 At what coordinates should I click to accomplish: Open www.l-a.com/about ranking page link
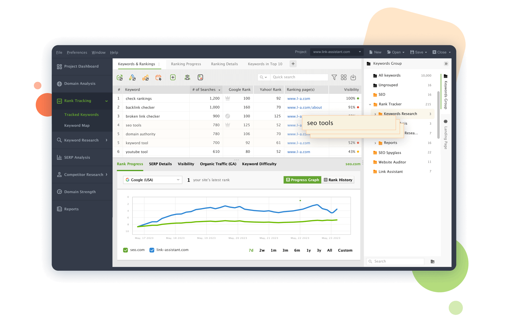[x=305, y=107]
